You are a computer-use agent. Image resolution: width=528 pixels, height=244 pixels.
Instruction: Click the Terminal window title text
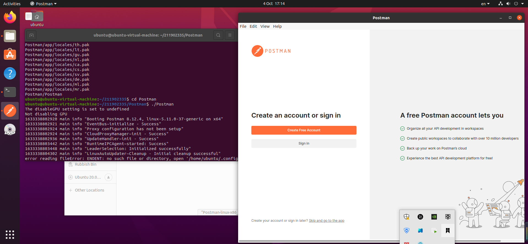(x=148, y=35)
